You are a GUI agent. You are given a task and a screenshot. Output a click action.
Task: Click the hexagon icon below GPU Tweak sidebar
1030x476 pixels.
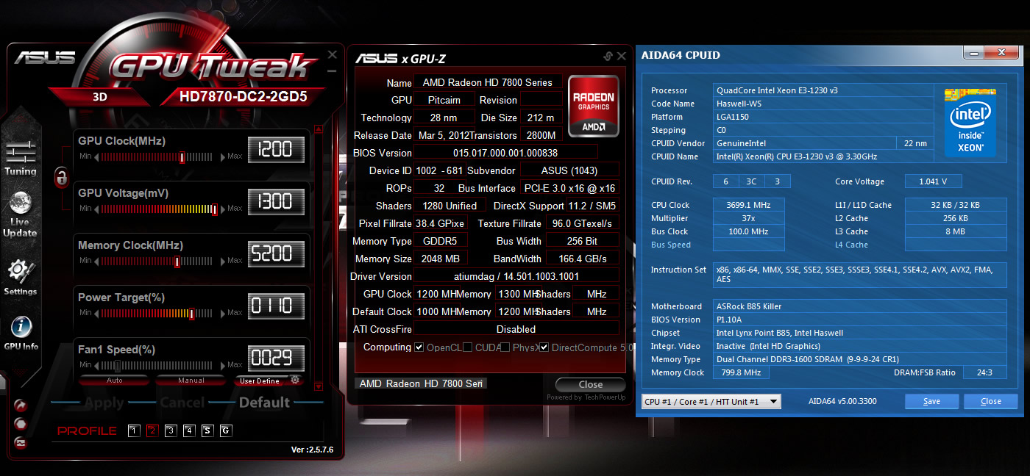click(x=21, y=424)
